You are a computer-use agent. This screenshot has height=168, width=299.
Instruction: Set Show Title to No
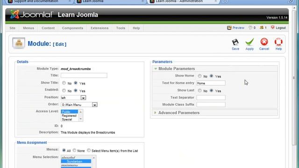64,83
